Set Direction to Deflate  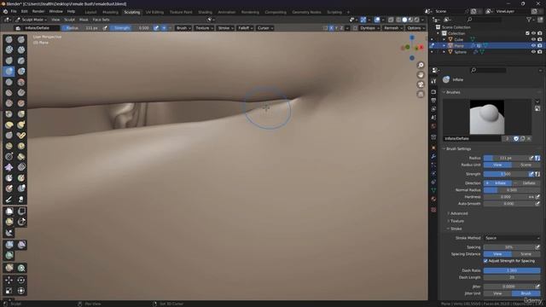[x=526, y=182]
